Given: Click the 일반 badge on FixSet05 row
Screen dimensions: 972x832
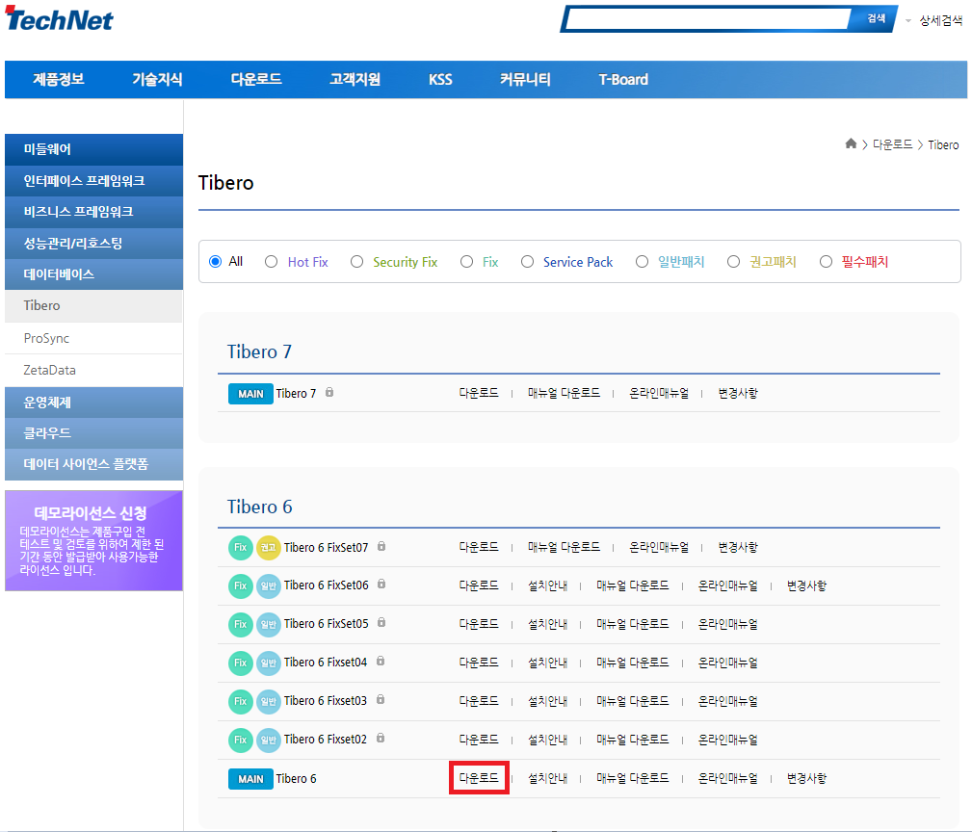Looking at the screenshot, I should (269, 624).
